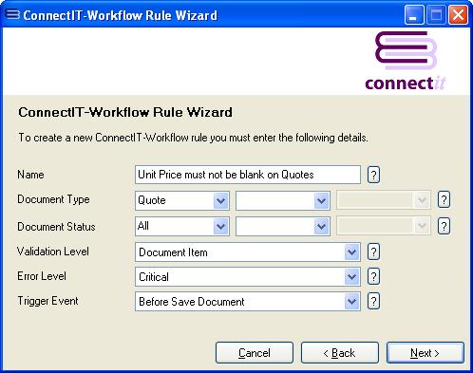473x373 pixels.
Task: Click the Trigger Event label
Action: pyautogui.click(x=47, y=301)
